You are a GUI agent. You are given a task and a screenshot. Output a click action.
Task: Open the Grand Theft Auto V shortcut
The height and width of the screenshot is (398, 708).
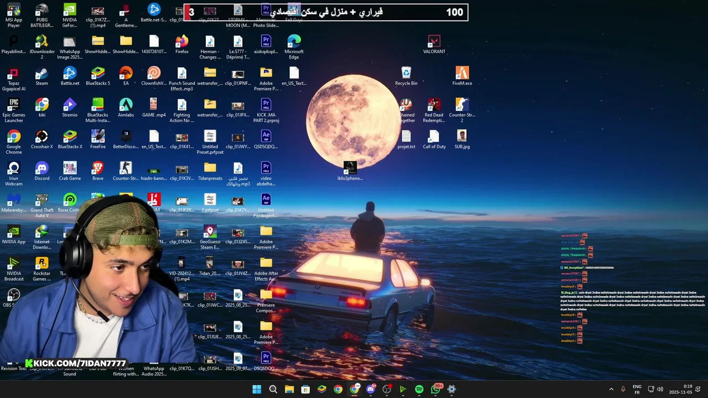41,206
